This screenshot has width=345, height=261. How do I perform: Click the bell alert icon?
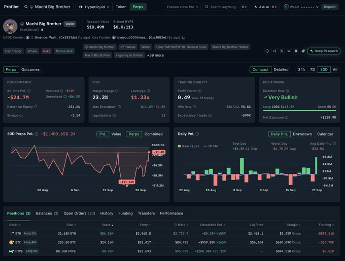pos(296,51)
